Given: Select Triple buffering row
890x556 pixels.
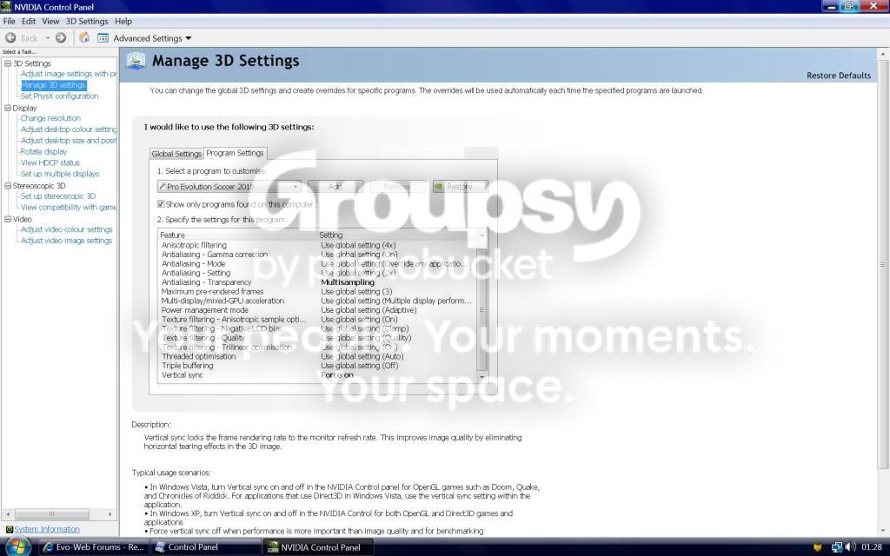Looking at the screenshot, I should pyautogui.click(x=316, y=366).
